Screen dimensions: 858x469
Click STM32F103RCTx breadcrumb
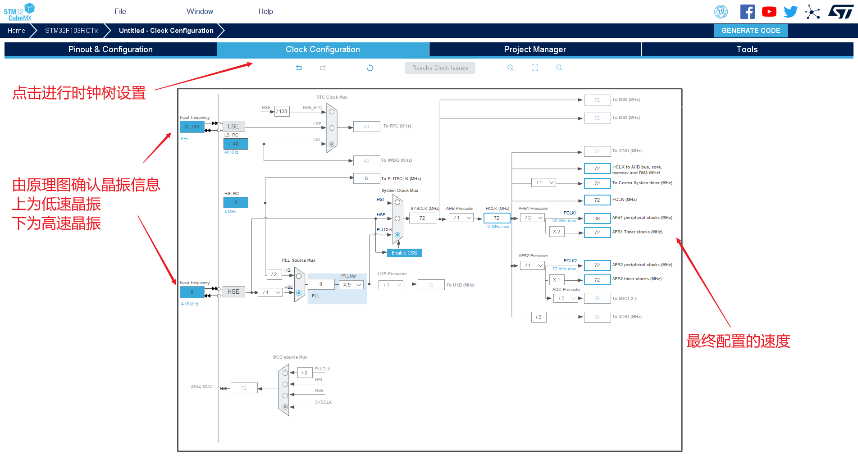coord(71,31)
